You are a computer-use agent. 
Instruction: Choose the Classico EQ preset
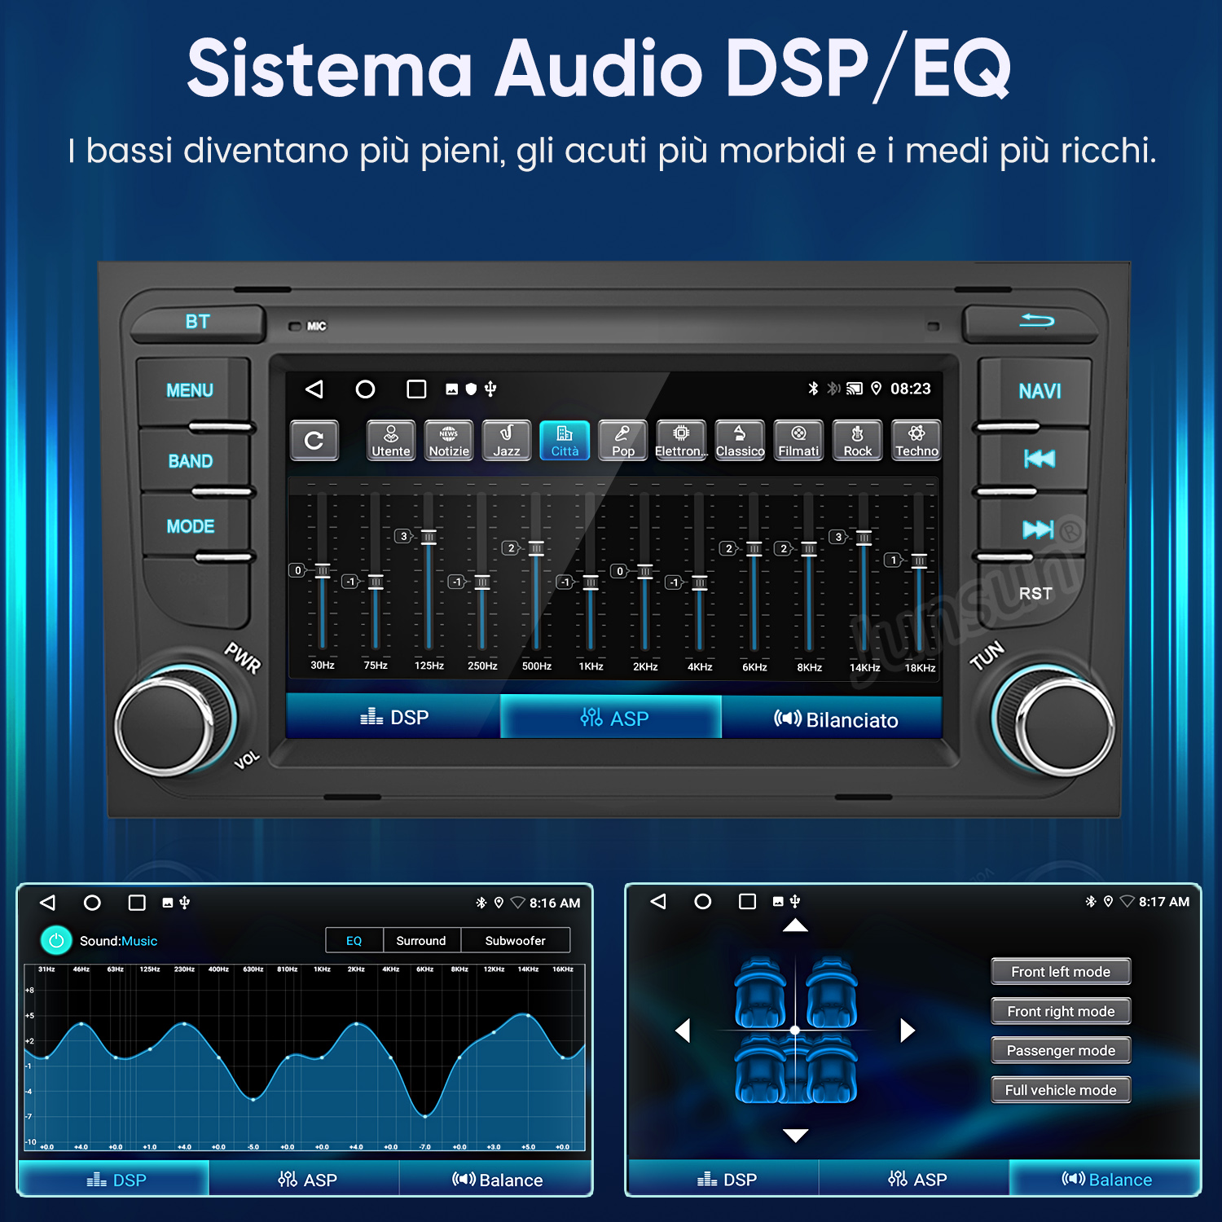741,441
